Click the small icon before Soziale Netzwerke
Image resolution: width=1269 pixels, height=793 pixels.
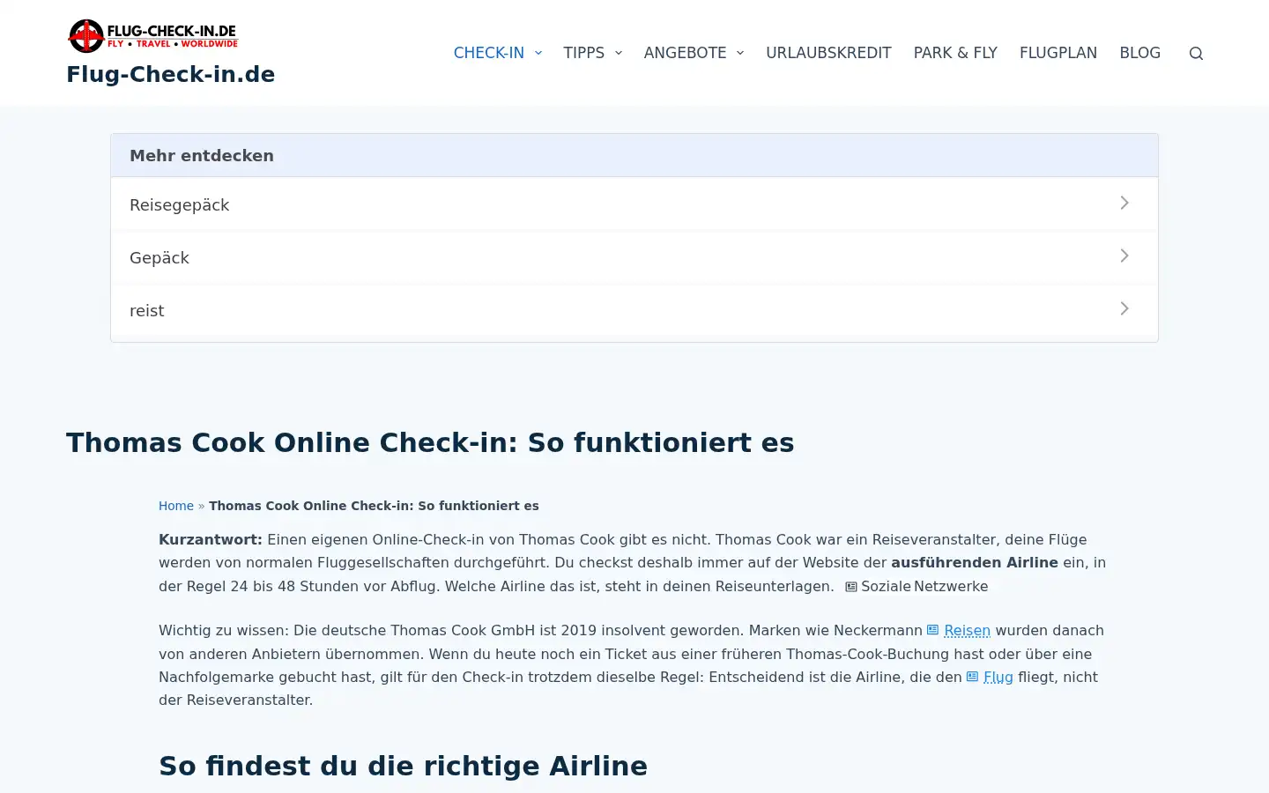[x=851, y=587]
